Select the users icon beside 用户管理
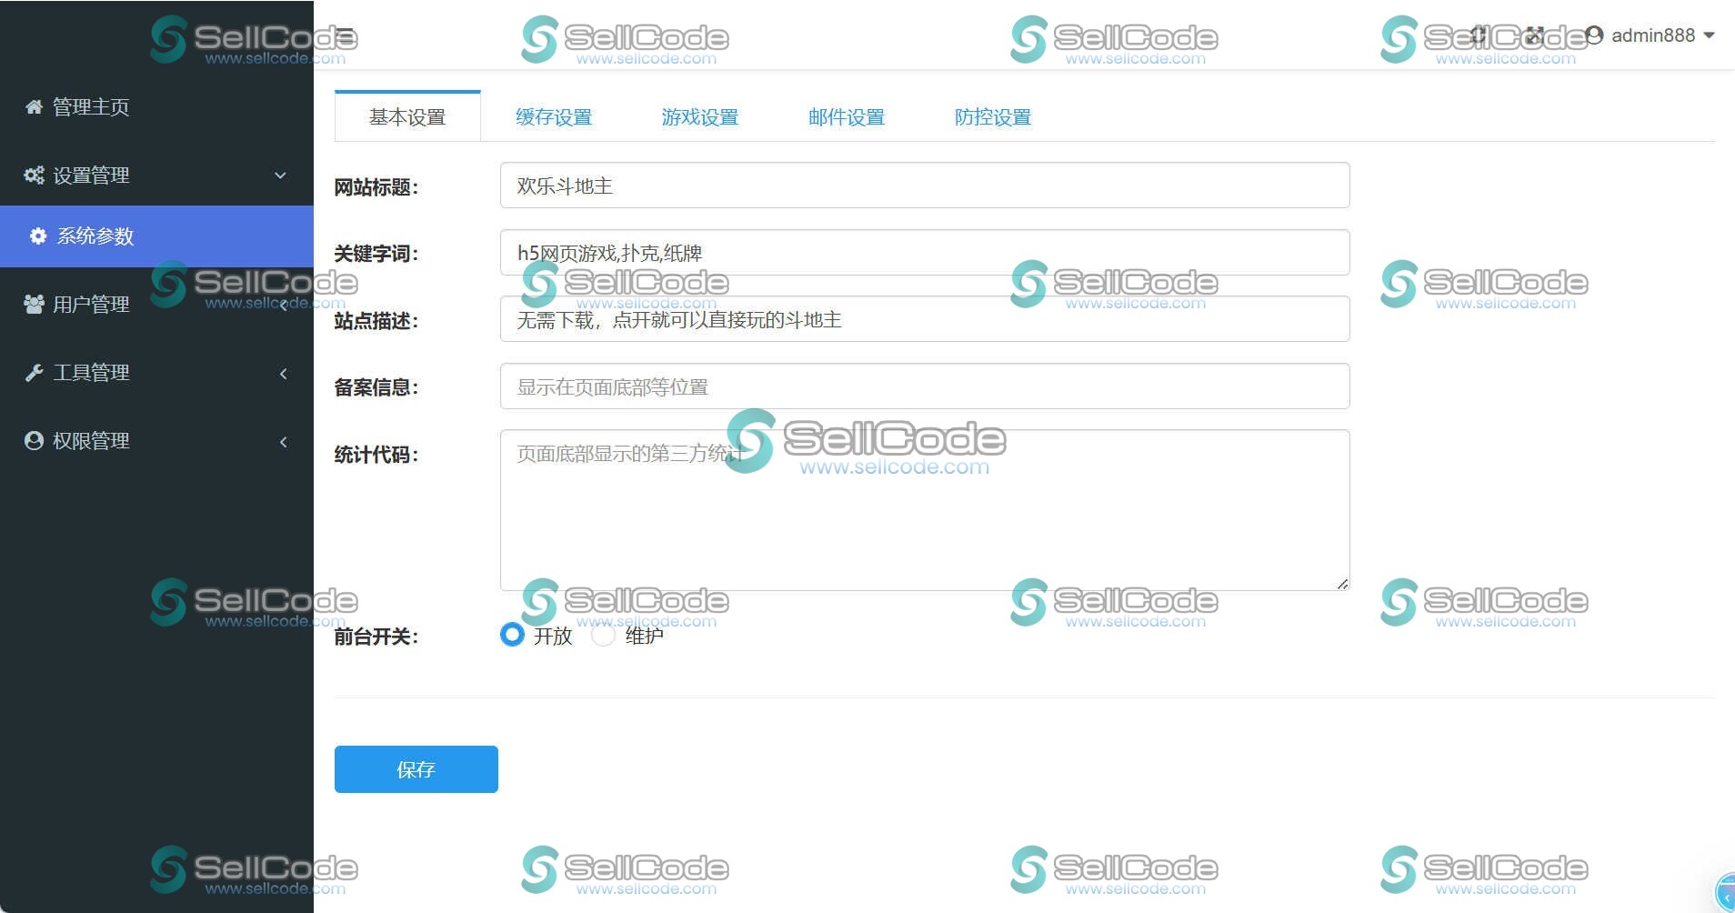The width and height of the screenshot is (1735, 913). pos(33,304)
